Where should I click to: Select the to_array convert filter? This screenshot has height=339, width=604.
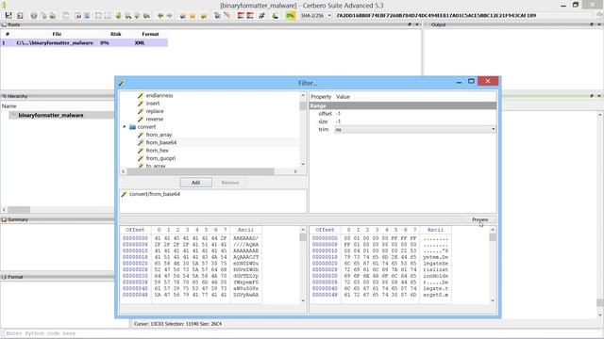(156, 166)
